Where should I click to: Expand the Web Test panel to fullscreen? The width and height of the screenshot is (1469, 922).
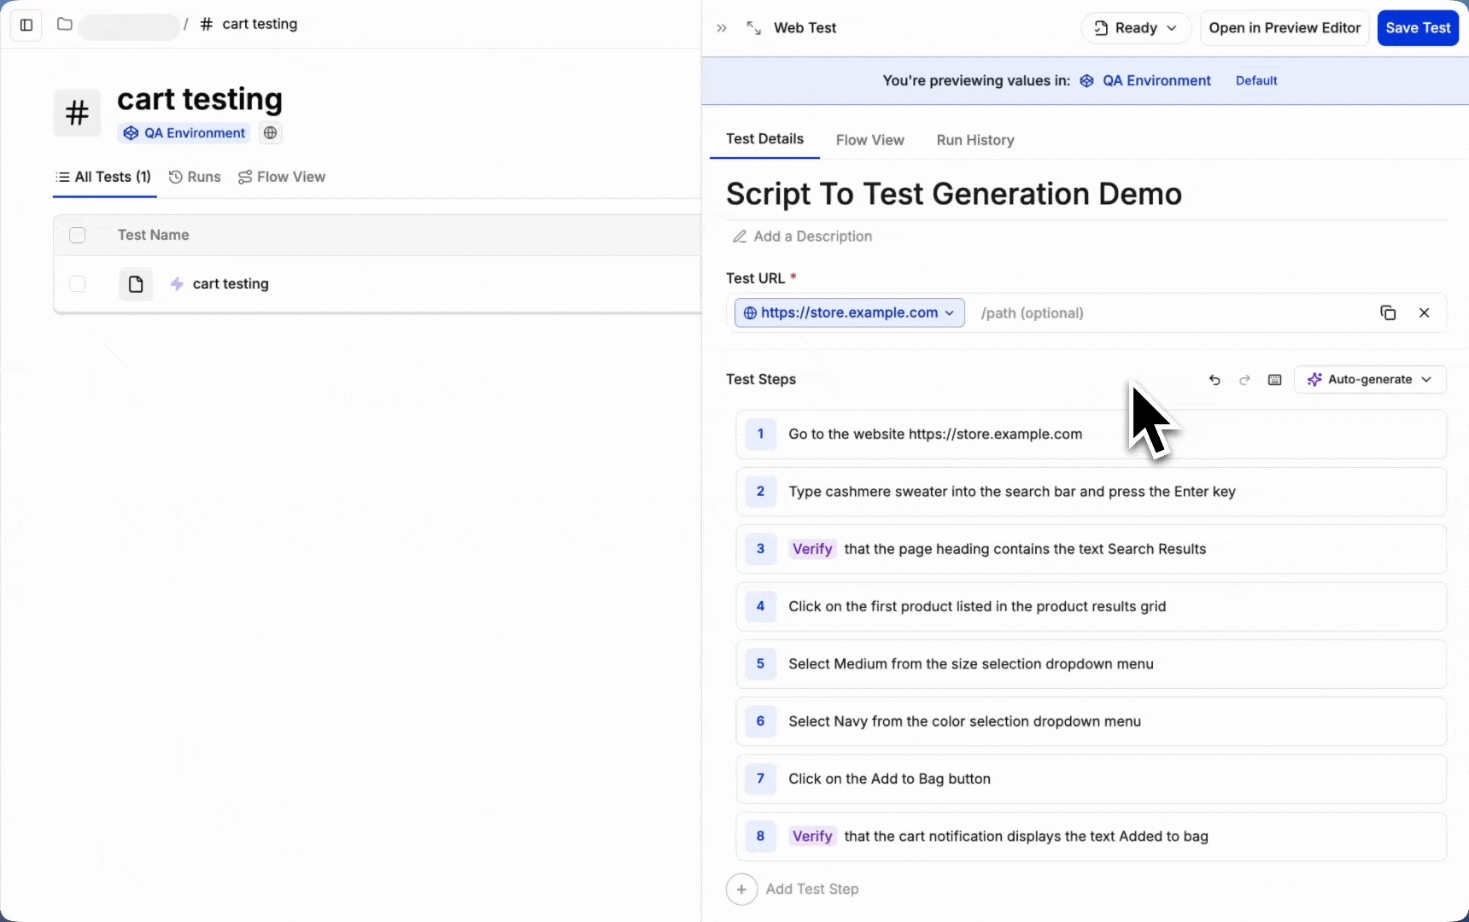[x=753, y=28]
